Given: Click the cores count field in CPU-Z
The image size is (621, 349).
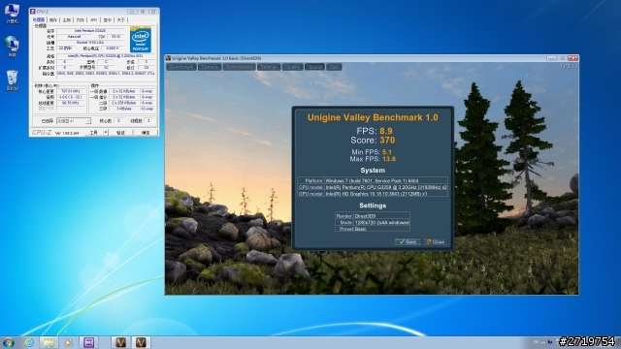Looking at the screenshot, I should coord(118,120).
